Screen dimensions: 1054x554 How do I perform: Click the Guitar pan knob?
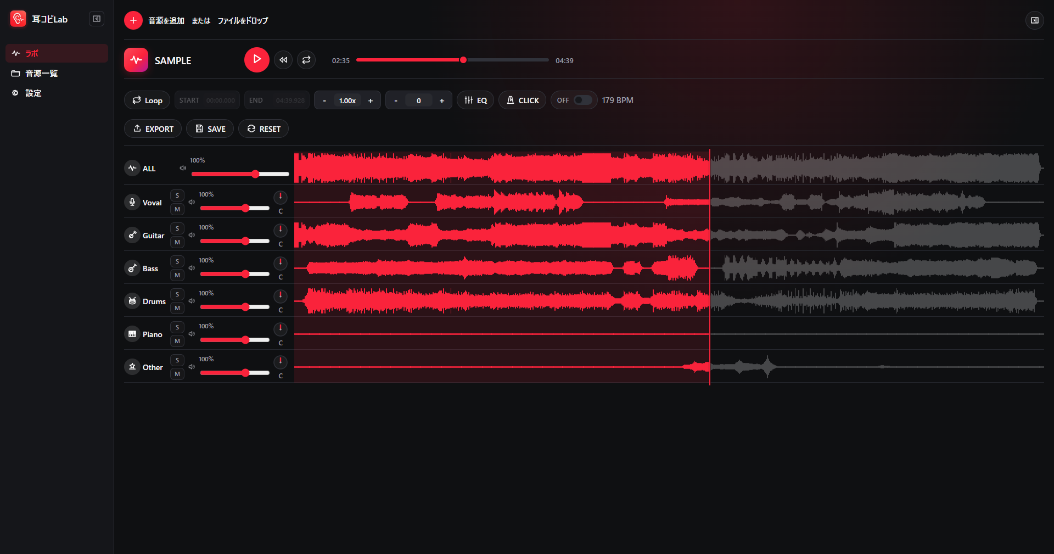(x=281, y=230)
